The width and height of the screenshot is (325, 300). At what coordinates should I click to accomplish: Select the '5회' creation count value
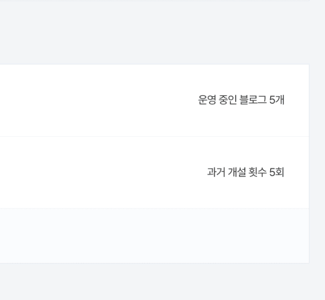pos(277,172)
